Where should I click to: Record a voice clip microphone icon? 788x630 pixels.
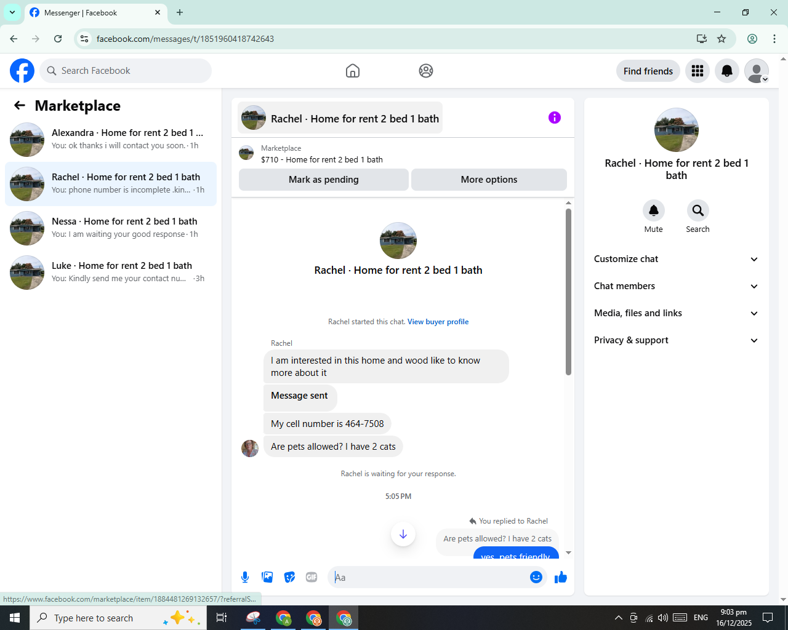(245, 577)
